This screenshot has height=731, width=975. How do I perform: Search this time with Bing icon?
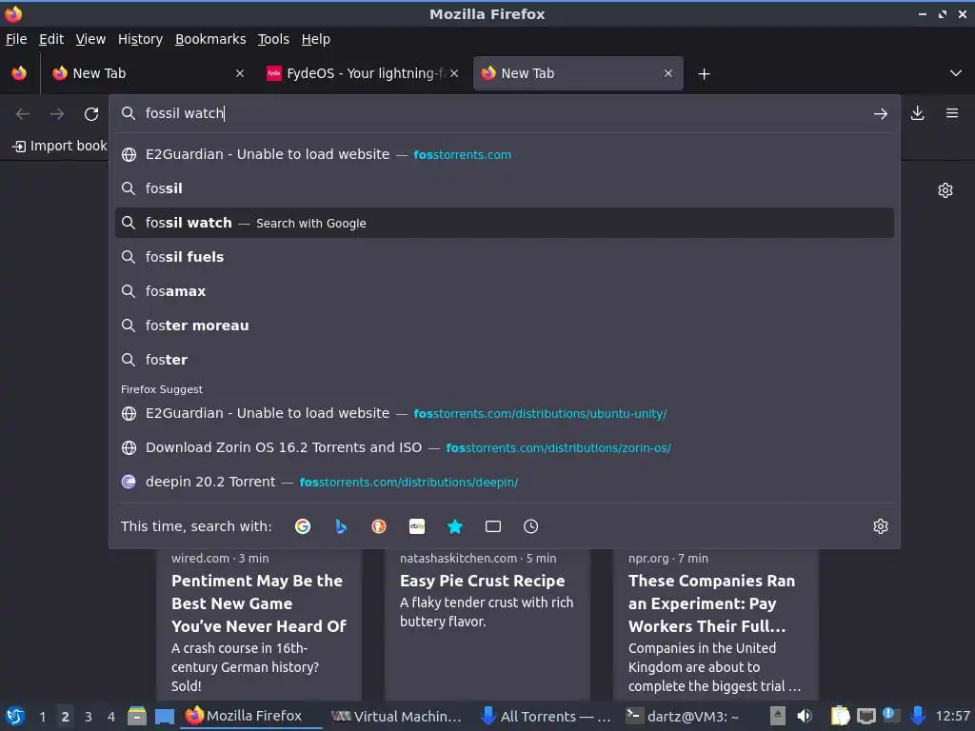[x=341, y=526]
